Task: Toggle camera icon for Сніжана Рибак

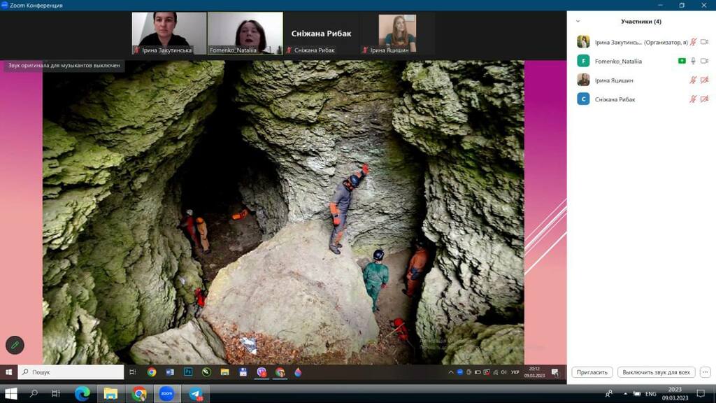Action: pos(704,99)
